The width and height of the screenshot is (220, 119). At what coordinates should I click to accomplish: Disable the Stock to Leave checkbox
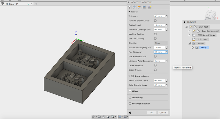click(x=132, y=76)
